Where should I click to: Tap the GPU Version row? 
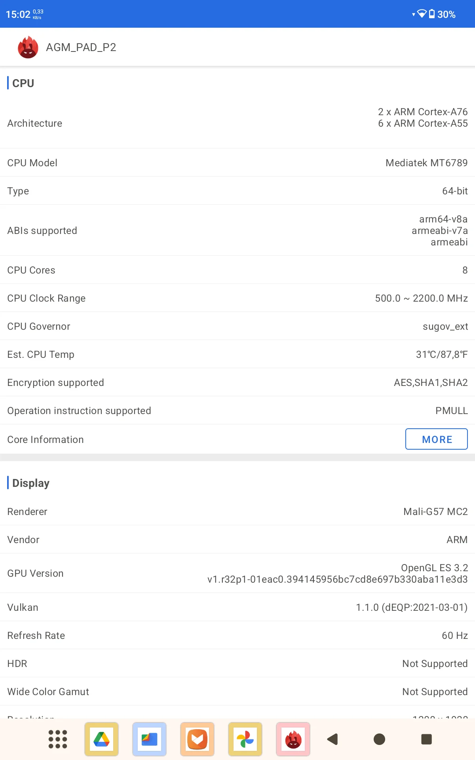[237, 573]
